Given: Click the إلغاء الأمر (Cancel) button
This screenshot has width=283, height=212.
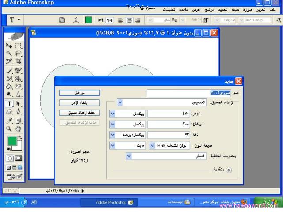Looking at the screenshot, I should pyautogui.click(x=79, y=102).
